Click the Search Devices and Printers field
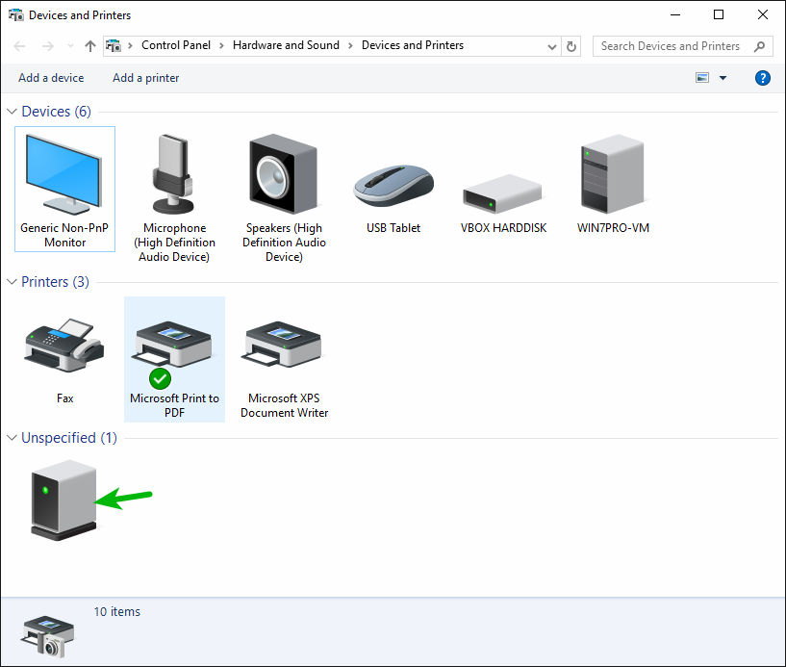 (x=683, y=46)
